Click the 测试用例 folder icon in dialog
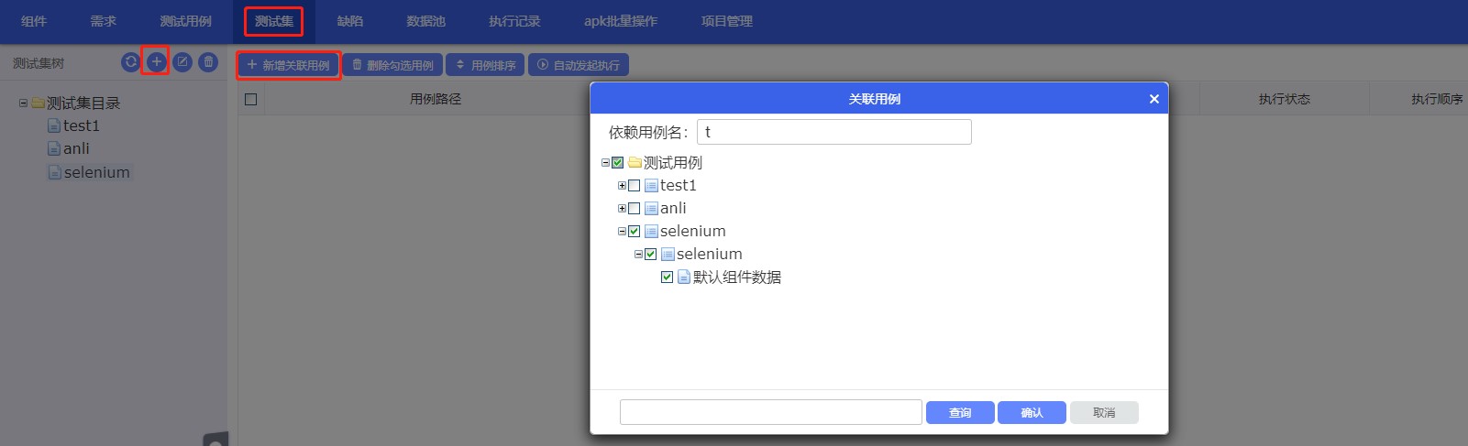Viewport: 1468px width, 446px height. 635,162
